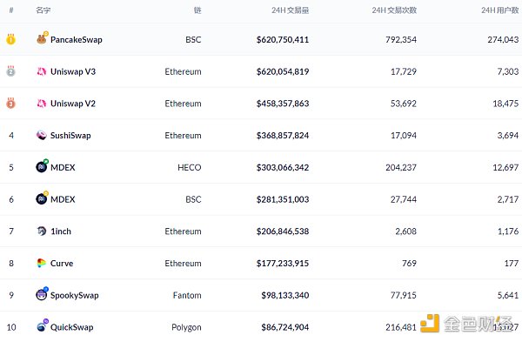Click the QuickSwap logo icon

click(x=42, y=326)
